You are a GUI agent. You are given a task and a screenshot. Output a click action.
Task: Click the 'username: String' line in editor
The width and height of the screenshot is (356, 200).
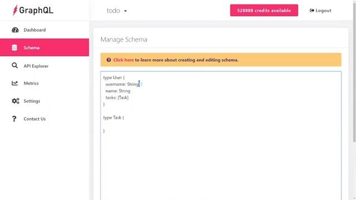tap(122, 84)
